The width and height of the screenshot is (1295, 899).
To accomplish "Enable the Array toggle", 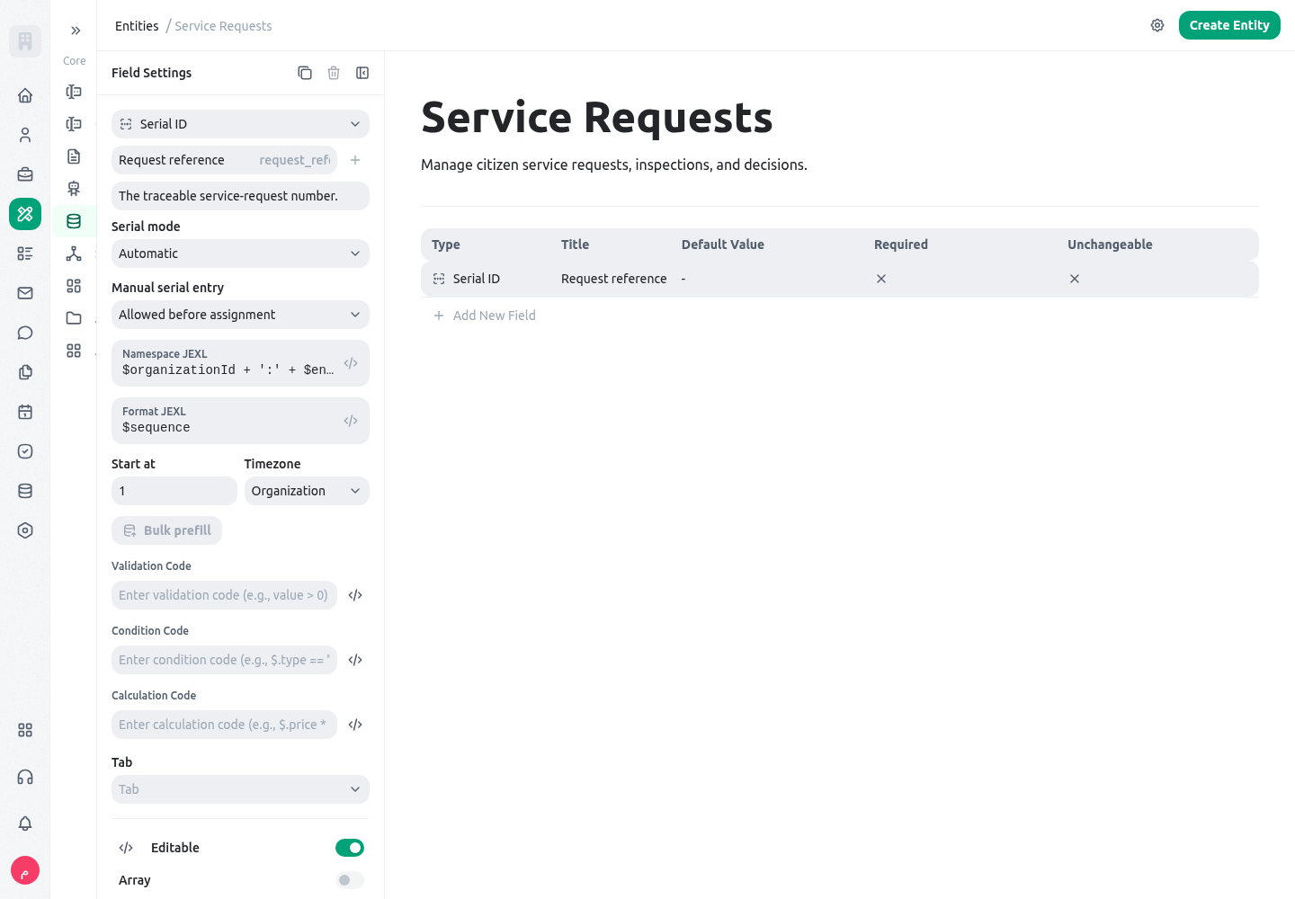I will pos(350,880).
